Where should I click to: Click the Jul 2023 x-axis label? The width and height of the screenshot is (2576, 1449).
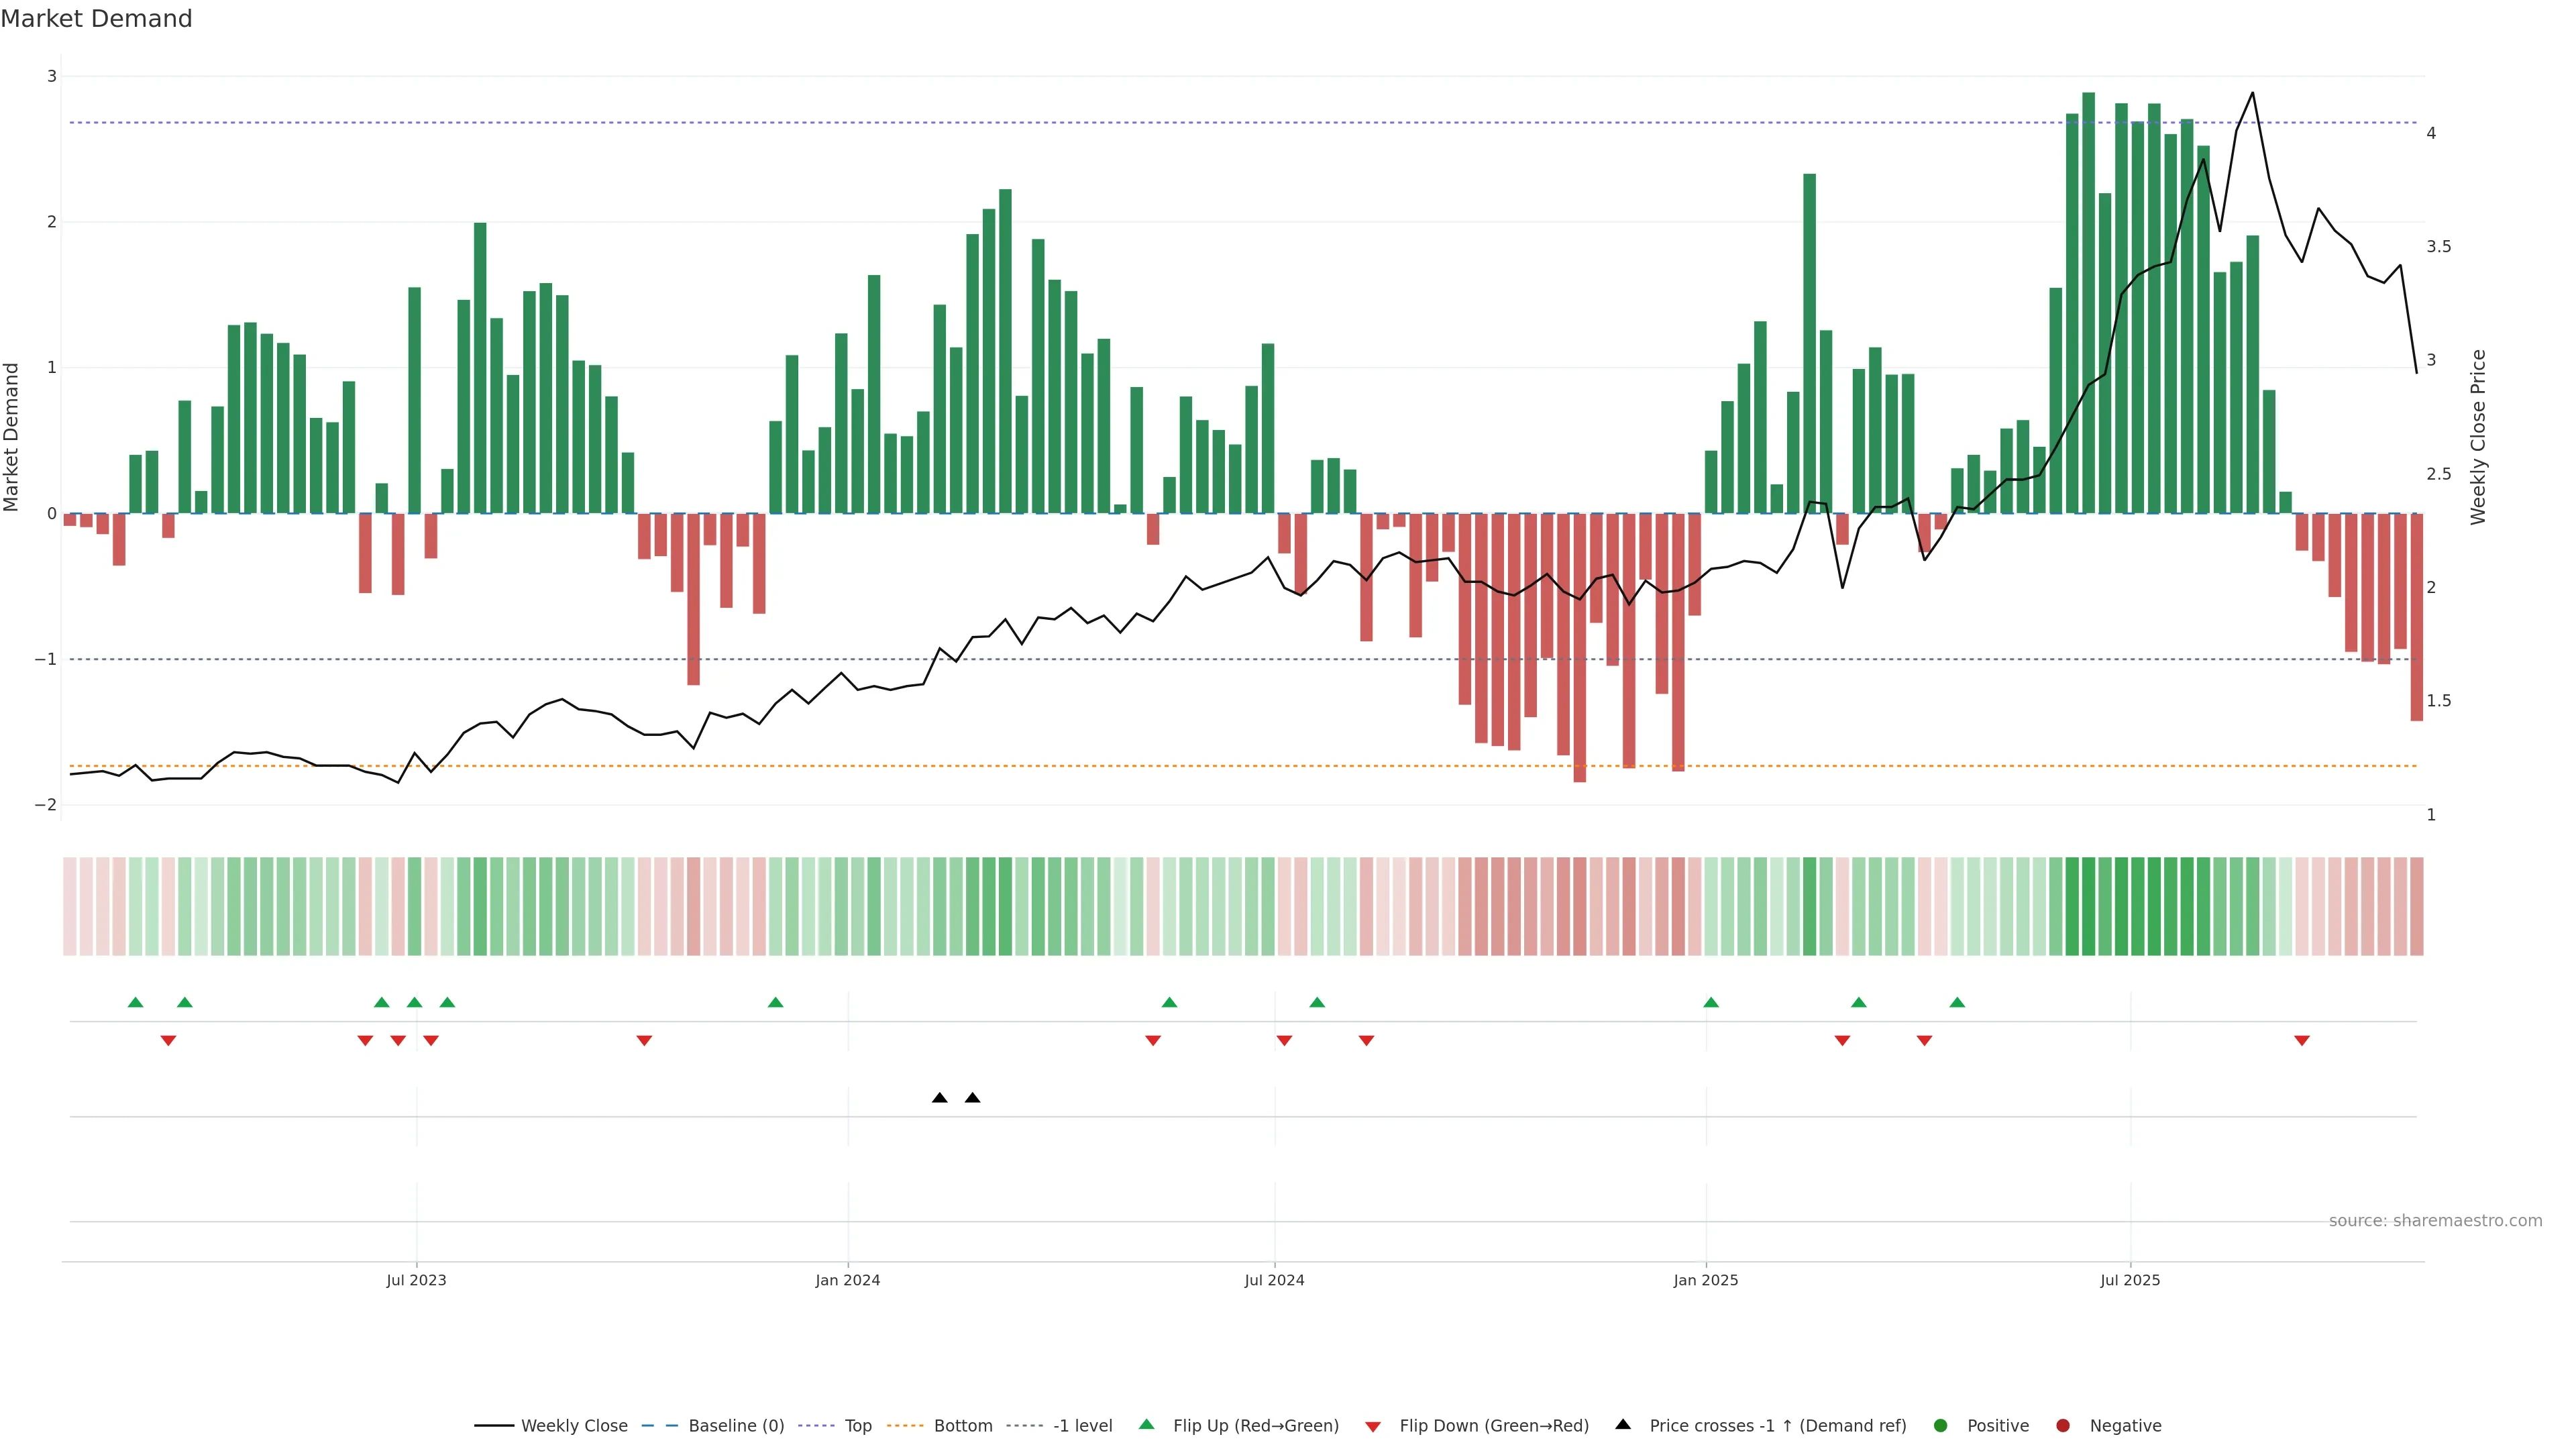point(416,1280)
